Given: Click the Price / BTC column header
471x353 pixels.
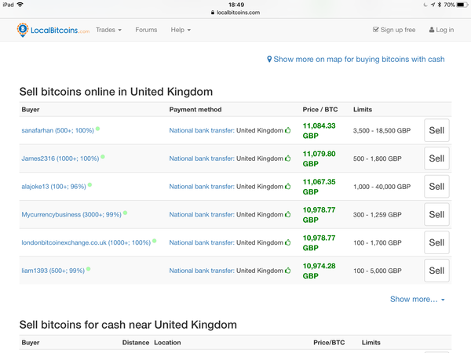Looking at the screenshot, I should click(320, 110).
